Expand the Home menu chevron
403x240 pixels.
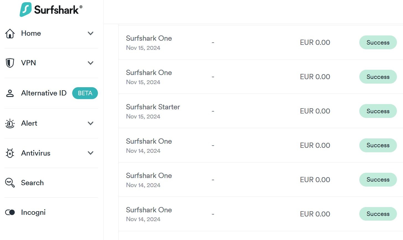(x=90, y=33)
